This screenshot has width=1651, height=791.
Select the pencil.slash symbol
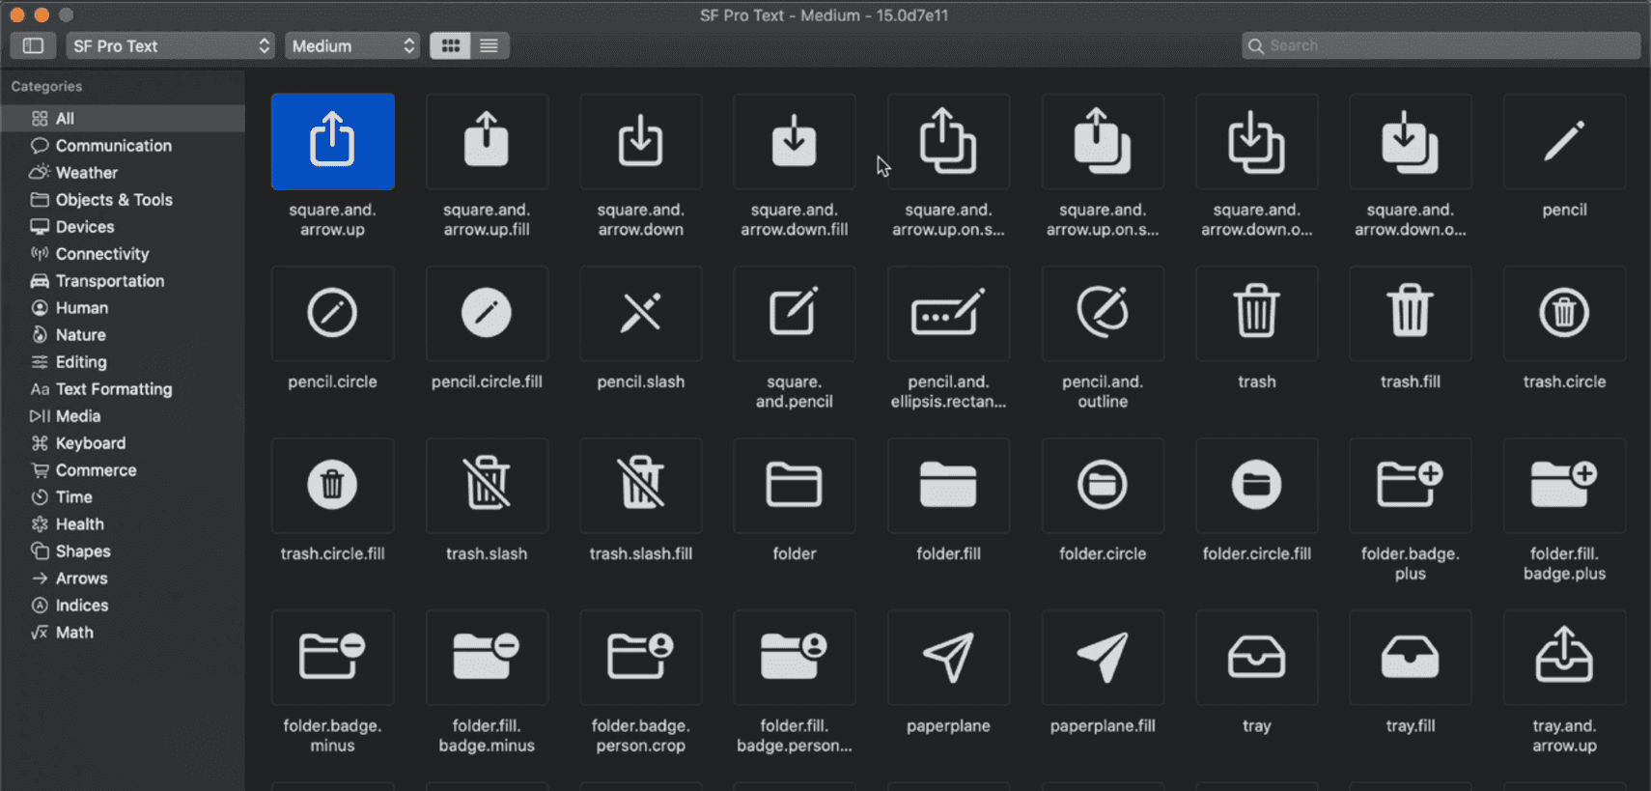click(640, 313)
